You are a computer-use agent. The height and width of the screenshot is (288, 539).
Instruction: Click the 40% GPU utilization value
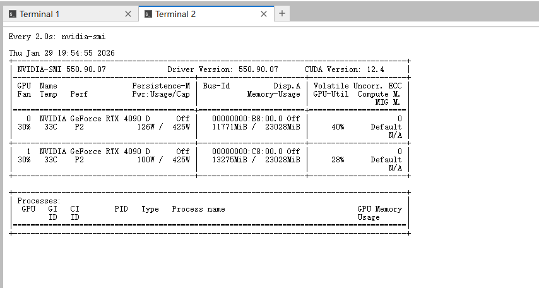click(x=337, y=127)
